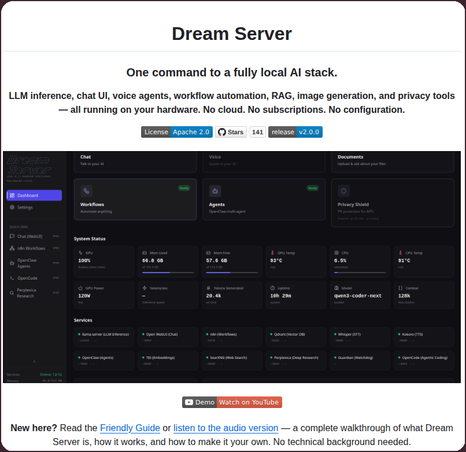Collapse the sidebar with the left chevron
This screenshot has width=466, height=452.
pyautogui.click(x=34, y=361)
